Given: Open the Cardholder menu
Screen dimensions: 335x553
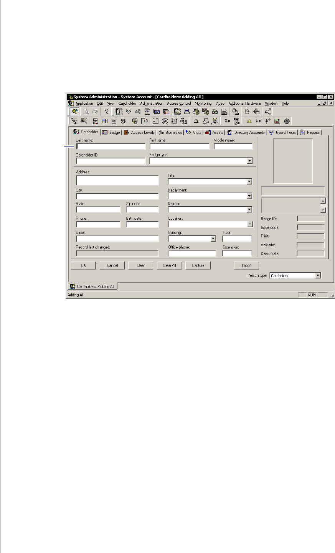Looking at the screenshot, I should tap(127, 104).
